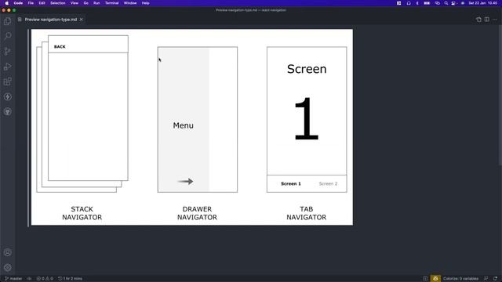502x282 pixels.
Task: Click Screen 2 tab label in diagram
Action: [x=328, y=183]
